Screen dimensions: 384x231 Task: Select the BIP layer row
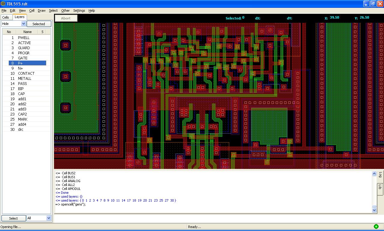(x=27, y=89)
